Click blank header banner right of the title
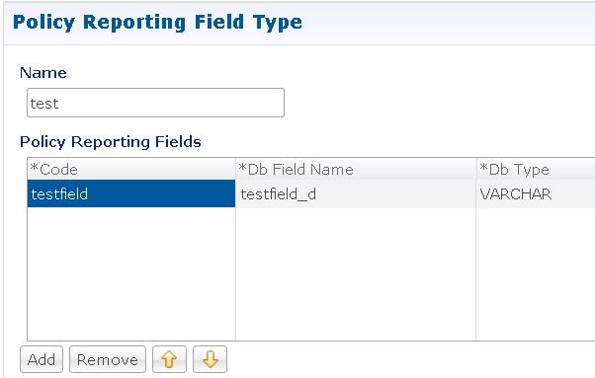 click(x=448, y=23)
